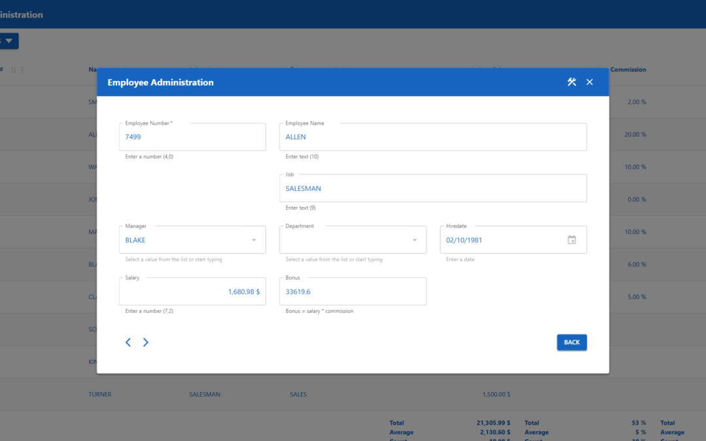Go to next employee record arrow
706x441 pixels.
(145, 342)
